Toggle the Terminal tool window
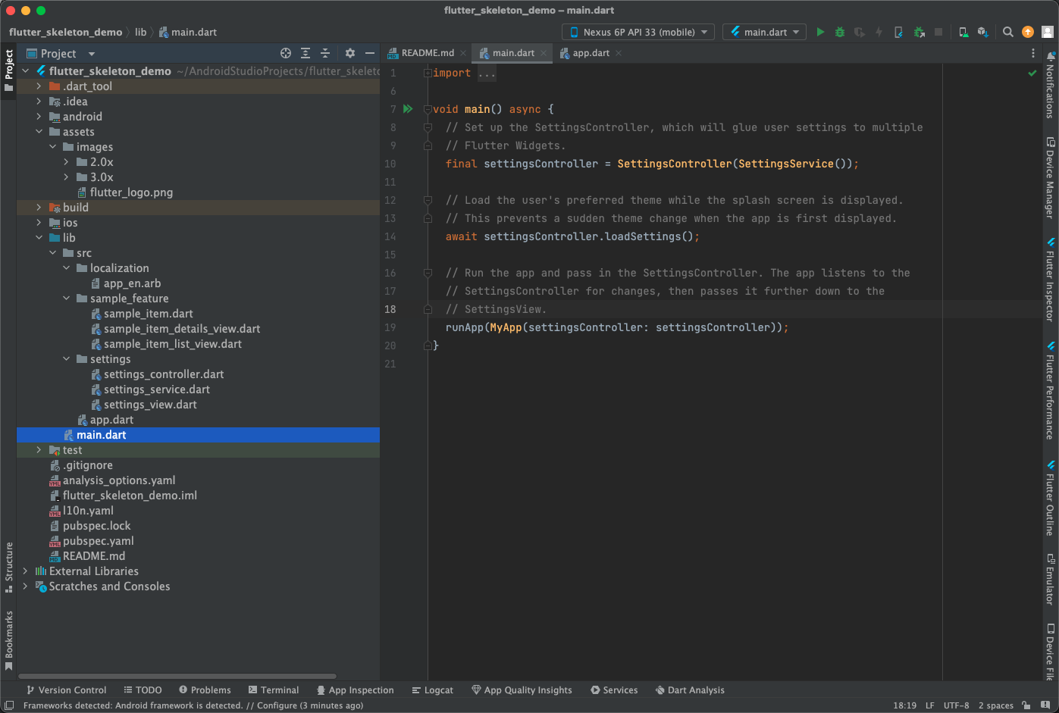1059x713 pixels. [274, 690]
